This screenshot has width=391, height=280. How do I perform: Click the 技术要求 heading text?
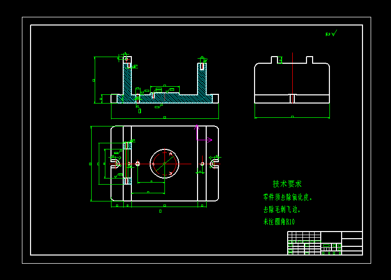click(287, 184)
